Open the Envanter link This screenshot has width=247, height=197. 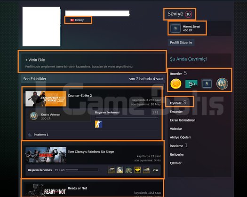(x=176, y=112)
